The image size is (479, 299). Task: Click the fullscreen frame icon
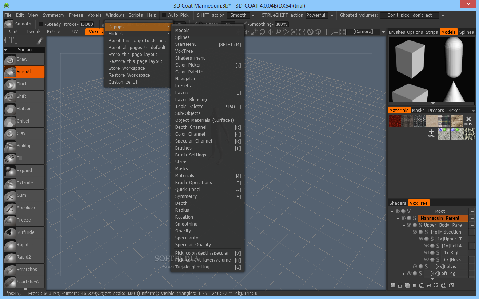(x=342, y=32)
